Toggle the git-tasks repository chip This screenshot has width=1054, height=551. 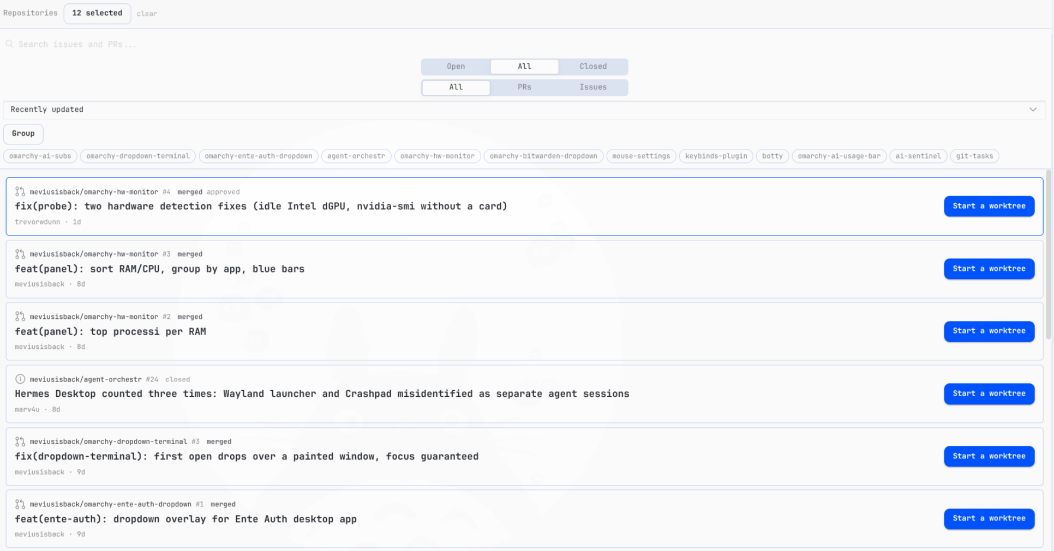(x=974, y=156)
